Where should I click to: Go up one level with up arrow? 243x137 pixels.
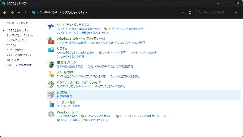click(25, 13)
